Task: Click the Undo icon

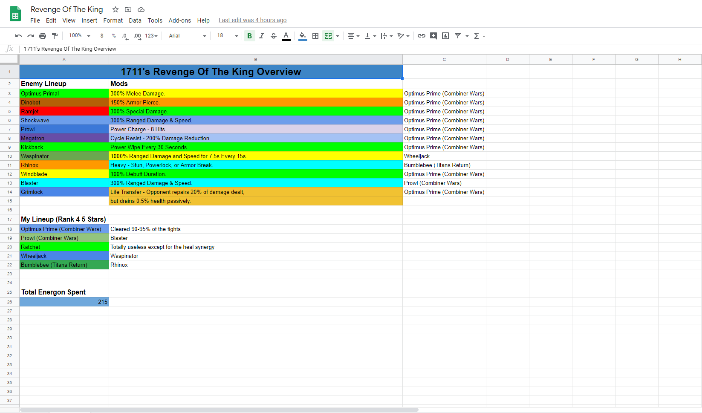Action: (18, 36)
